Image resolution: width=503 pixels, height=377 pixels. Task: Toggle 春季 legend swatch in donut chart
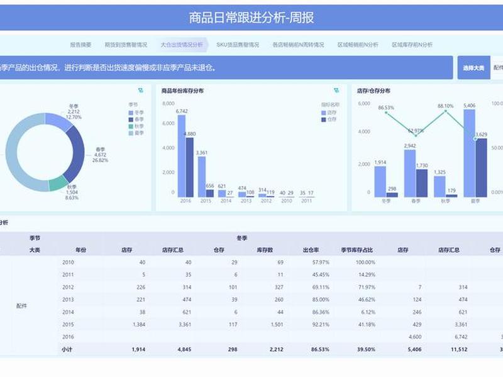click(x=131, y=119)
